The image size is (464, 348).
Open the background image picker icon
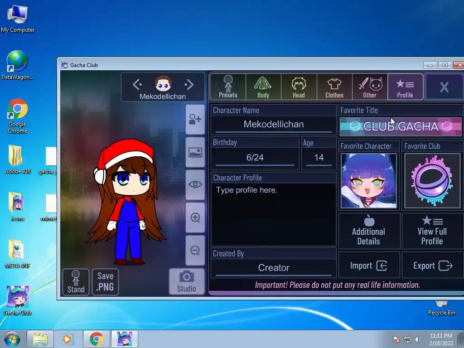[x=195, y=152]
